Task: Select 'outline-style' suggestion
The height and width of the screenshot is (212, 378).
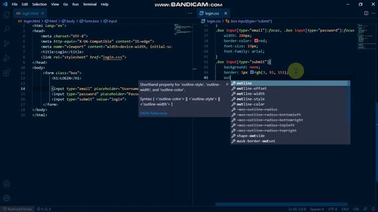Action: pyautogui.click(x=290, y=99)
